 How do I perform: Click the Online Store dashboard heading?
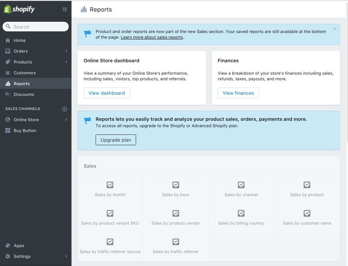111,60
